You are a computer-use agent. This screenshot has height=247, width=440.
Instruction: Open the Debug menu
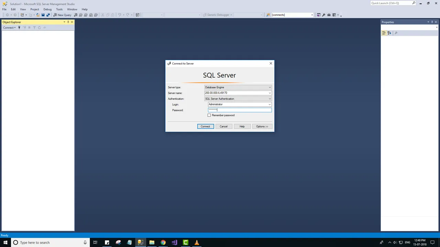pos(47,9)
